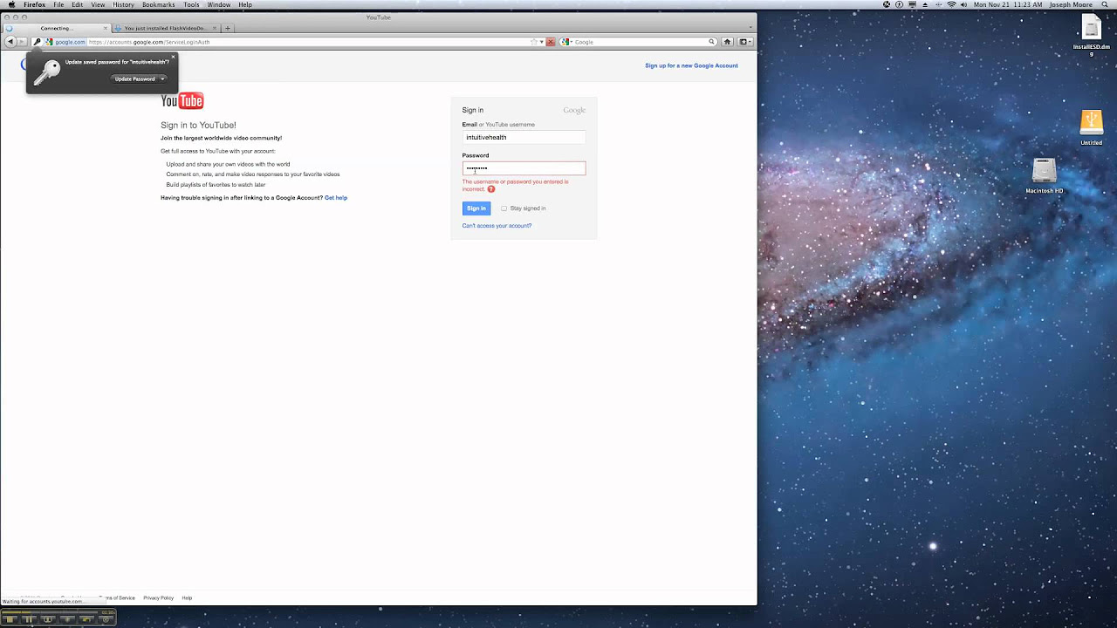Open Spotlight search in menu bar
The width and height of the screenshot is (1117, 628).
click(x=1106, y=4)
